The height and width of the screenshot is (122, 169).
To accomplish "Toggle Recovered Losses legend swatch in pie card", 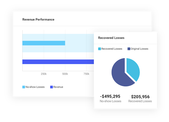I will tap(99, 49).
